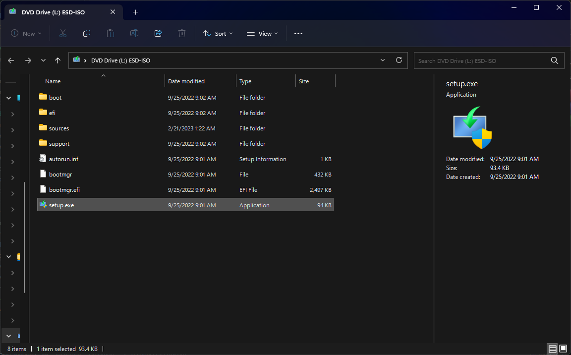Go back with the left arrow
Image resolution: width=571 pixels, height=355 pixels.
(11, 60)
